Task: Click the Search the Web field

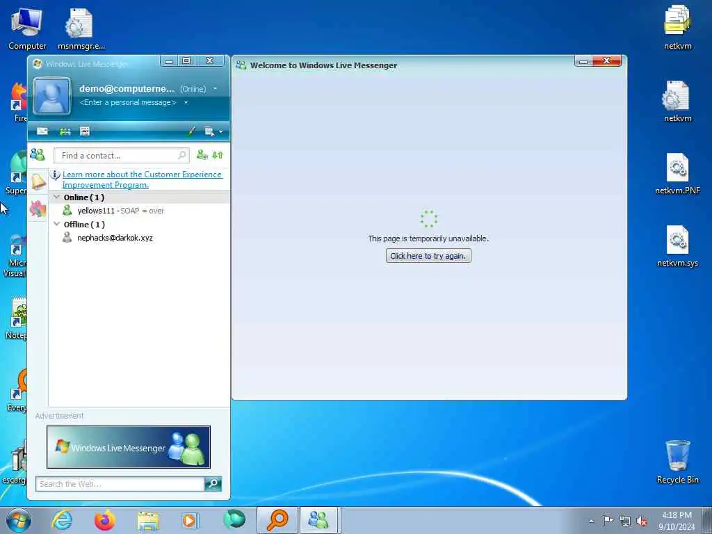Action: coord(120,484)
